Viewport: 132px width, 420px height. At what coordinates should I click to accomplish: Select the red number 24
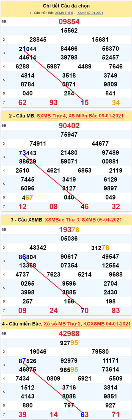click(x=54, y=311)
